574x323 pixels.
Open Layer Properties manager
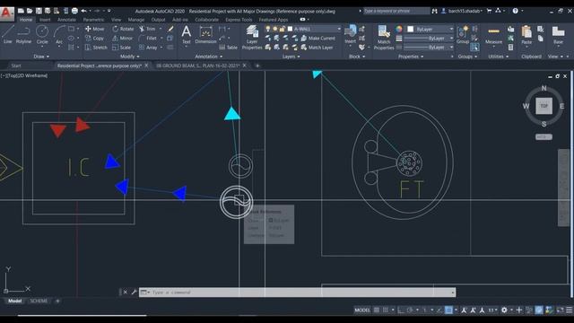(x=252, y=37)
